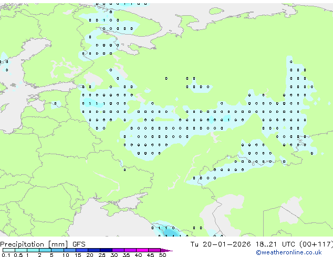The width and height of the screenshot is (333, 257).
Task: Click the 20–25 mm legend swatch
Action: click(93, 250)
